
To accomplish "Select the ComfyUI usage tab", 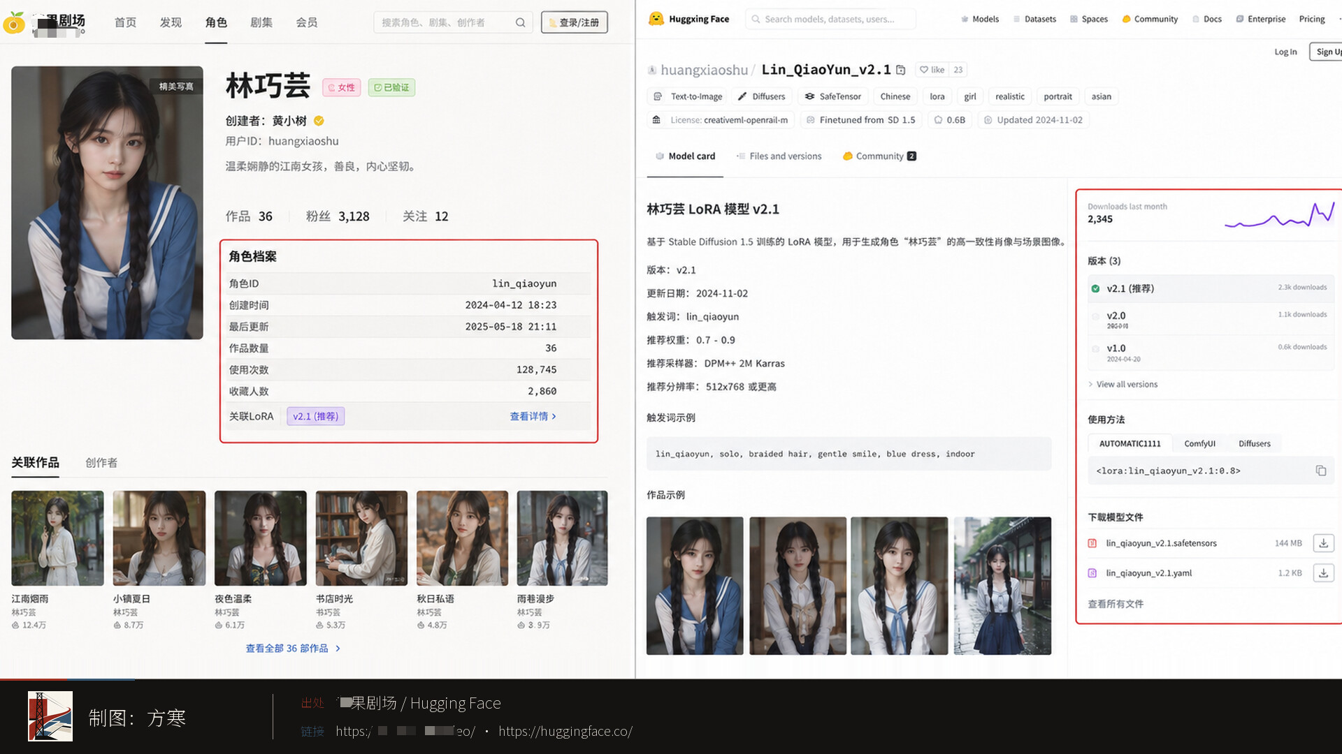I will click(x=1199, y=444).
